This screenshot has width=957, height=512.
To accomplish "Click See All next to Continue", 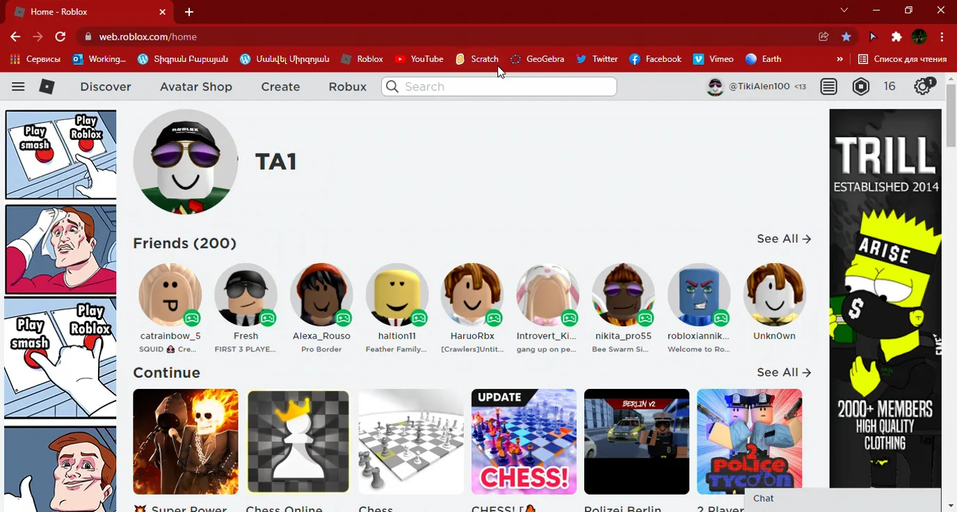I will coord(784,372).
